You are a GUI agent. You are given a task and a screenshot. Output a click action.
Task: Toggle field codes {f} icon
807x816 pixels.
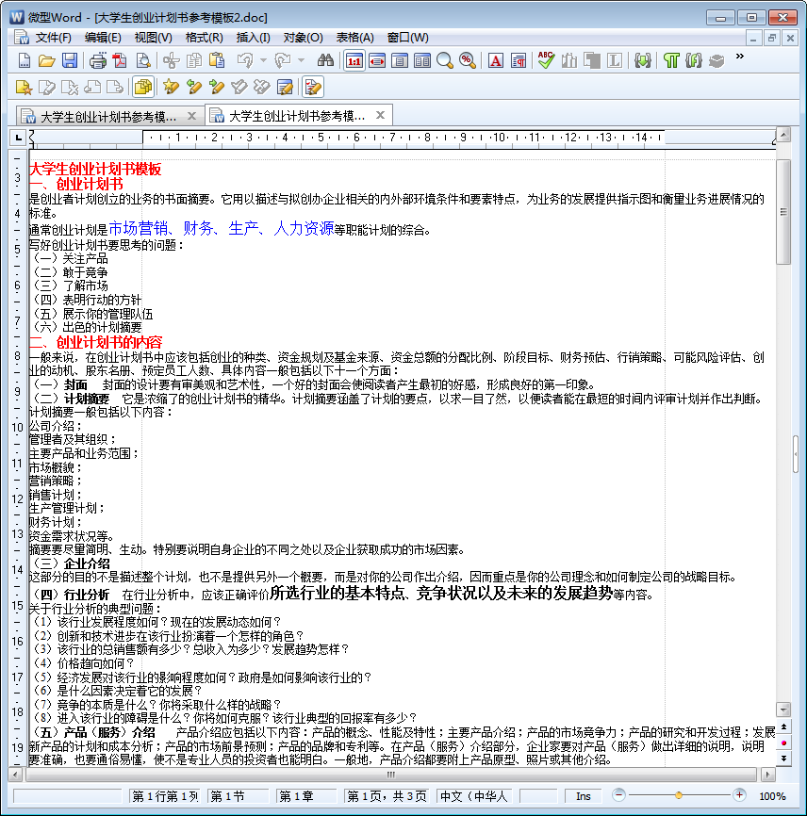coord(694,61)
